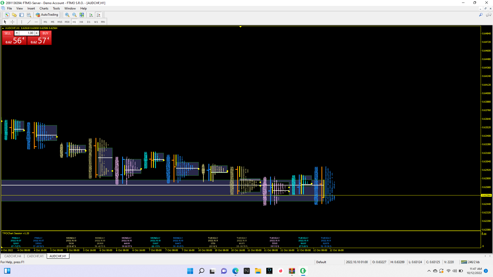Switch to the CADCHF,H4 chart tab

pyautogui.click(x=13, y=256)
